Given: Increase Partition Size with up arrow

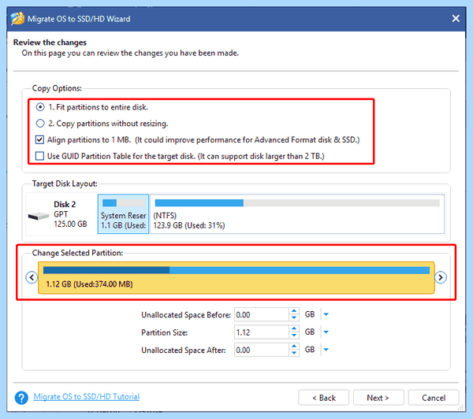Looking at the screenshot, I should (x=294, y=328).
